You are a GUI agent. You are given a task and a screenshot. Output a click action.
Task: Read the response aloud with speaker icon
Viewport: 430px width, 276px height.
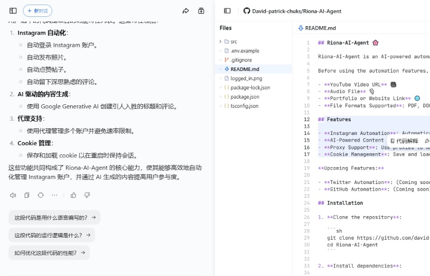tap(13, 195)
